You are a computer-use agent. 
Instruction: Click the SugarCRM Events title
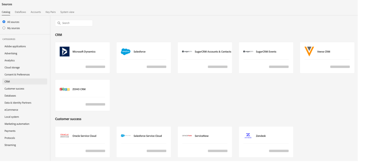(266, 52)
